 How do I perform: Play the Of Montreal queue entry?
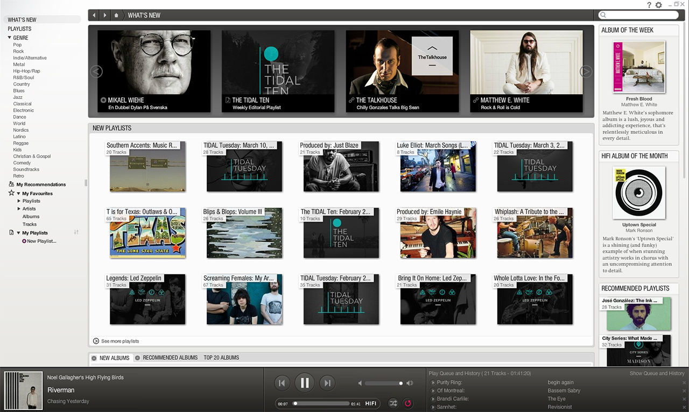432,390
